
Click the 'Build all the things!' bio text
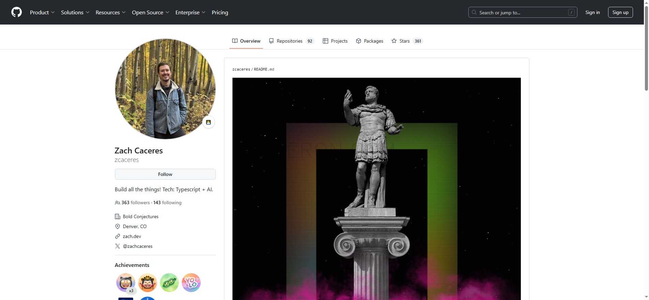pyautogui.click(x=164, y=189)
